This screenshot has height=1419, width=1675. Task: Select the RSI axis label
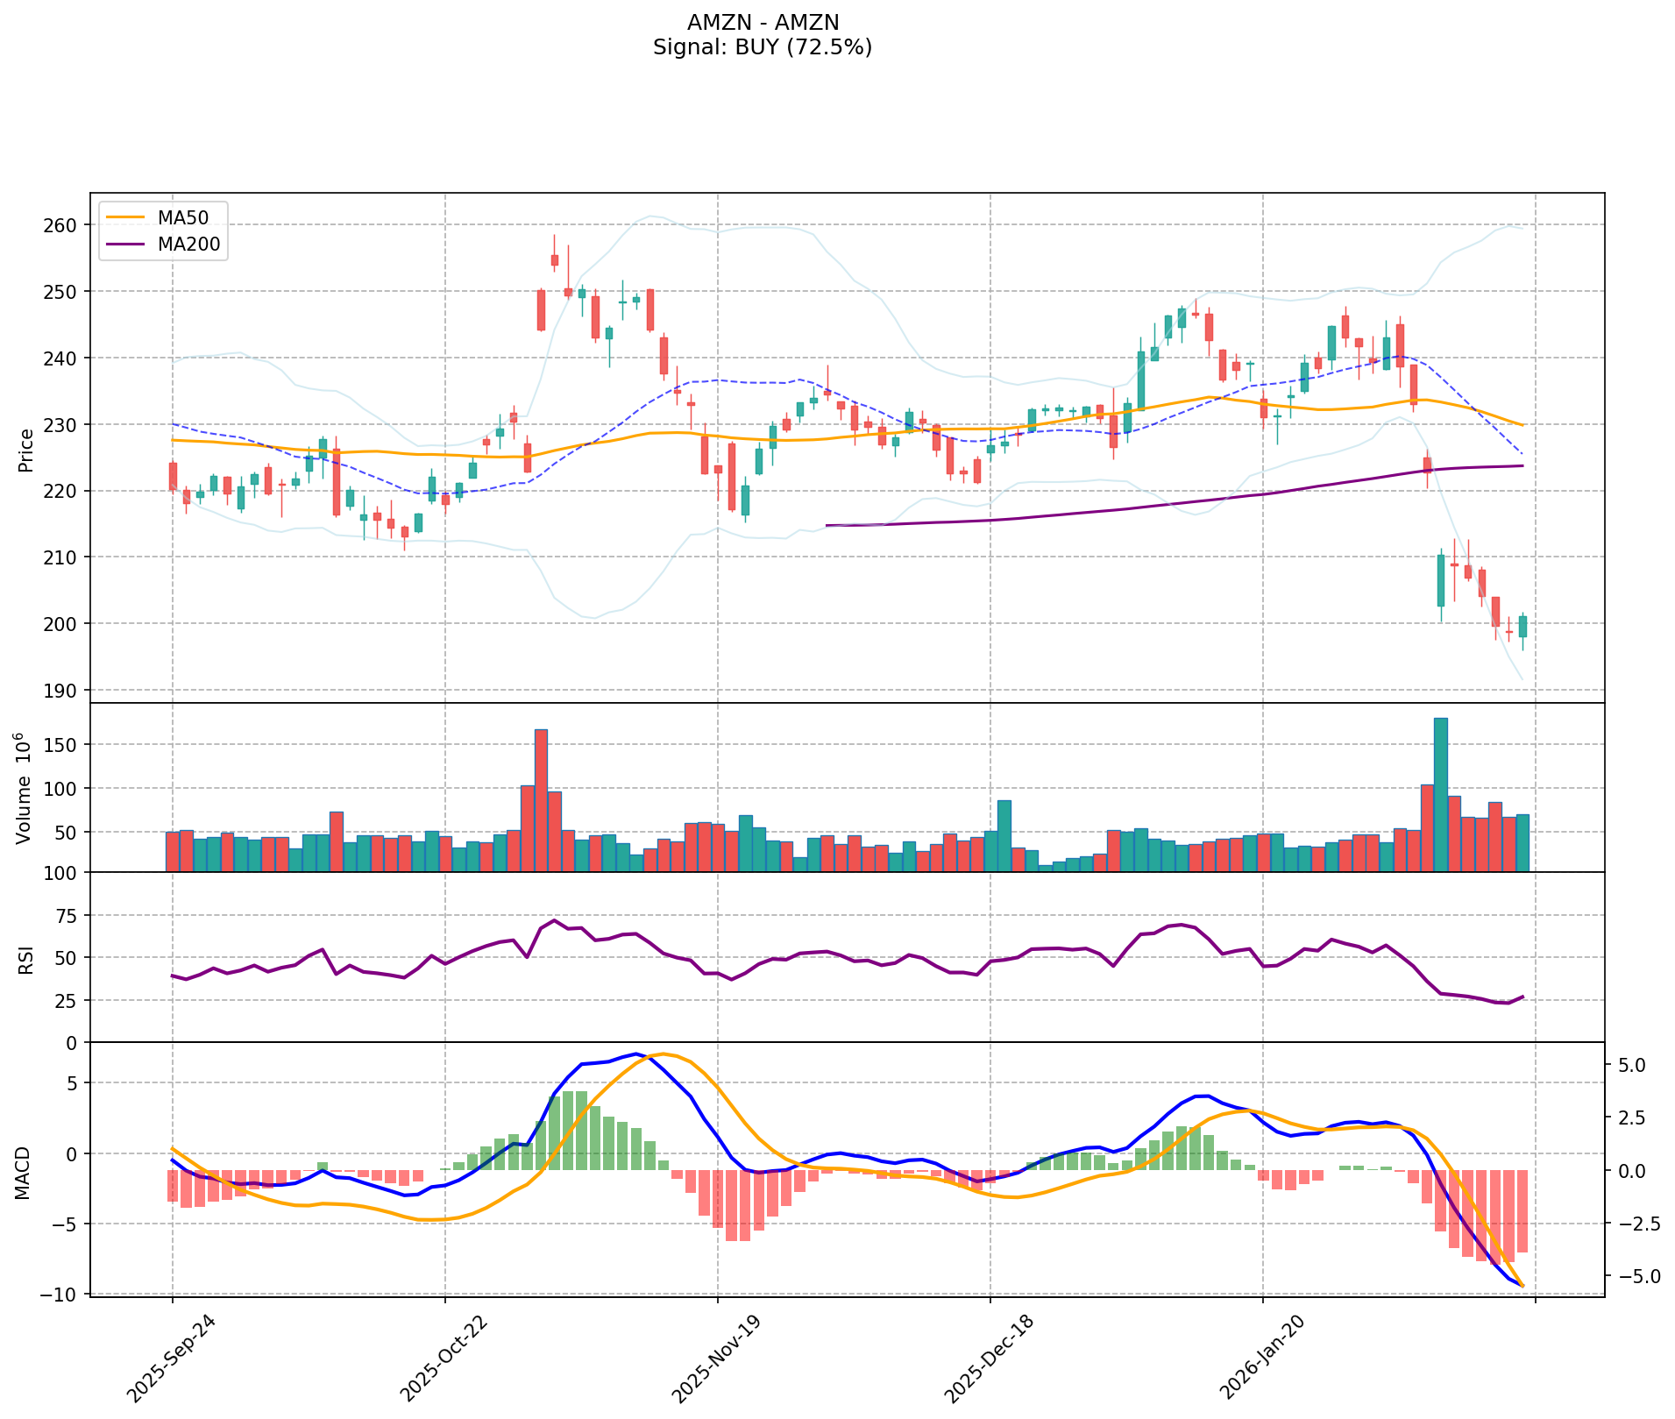(x=26, y=958)
